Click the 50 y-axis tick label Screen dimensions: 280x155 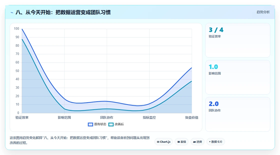coord(17,71)
